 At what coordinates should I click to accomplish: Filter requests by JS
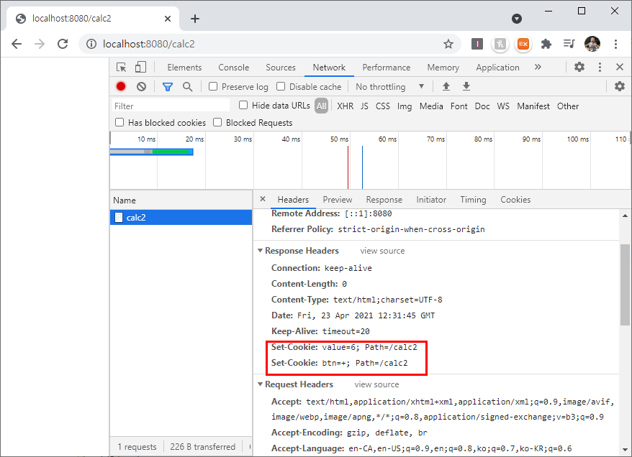coord(364,106)
